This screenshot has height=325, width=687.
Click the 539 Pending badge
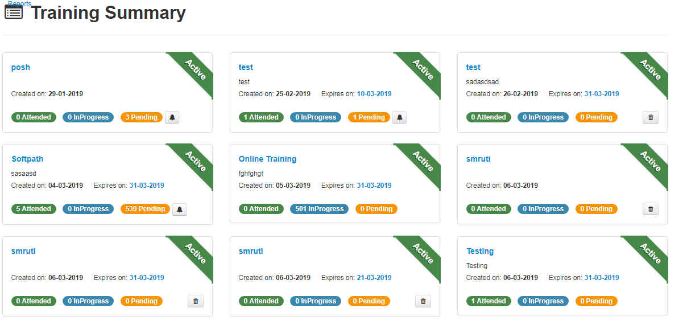coord(145,209)
